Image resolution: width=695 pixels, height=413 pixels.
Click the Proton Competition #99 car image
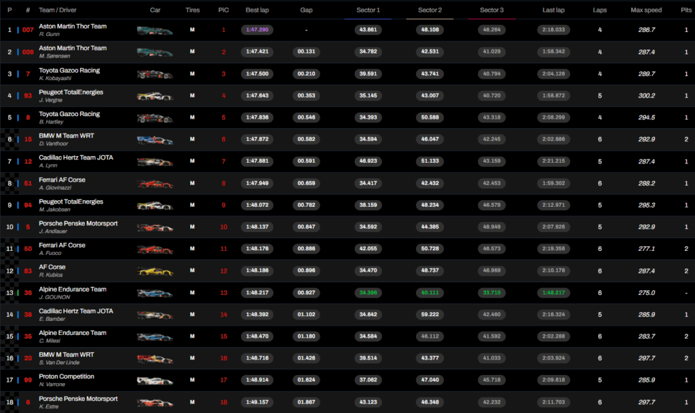[155, 380]
